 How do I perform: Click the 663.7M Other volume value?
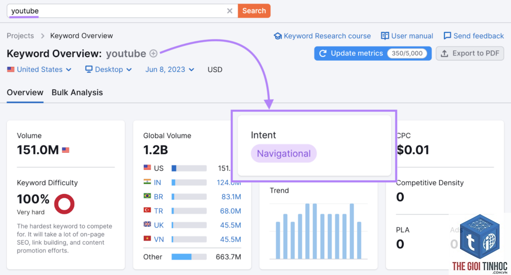(229, 257)
